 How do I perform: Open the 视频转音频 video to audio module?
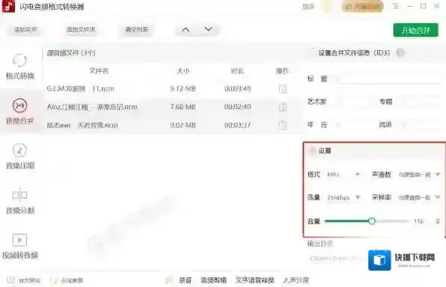click(x=20, y=246)
